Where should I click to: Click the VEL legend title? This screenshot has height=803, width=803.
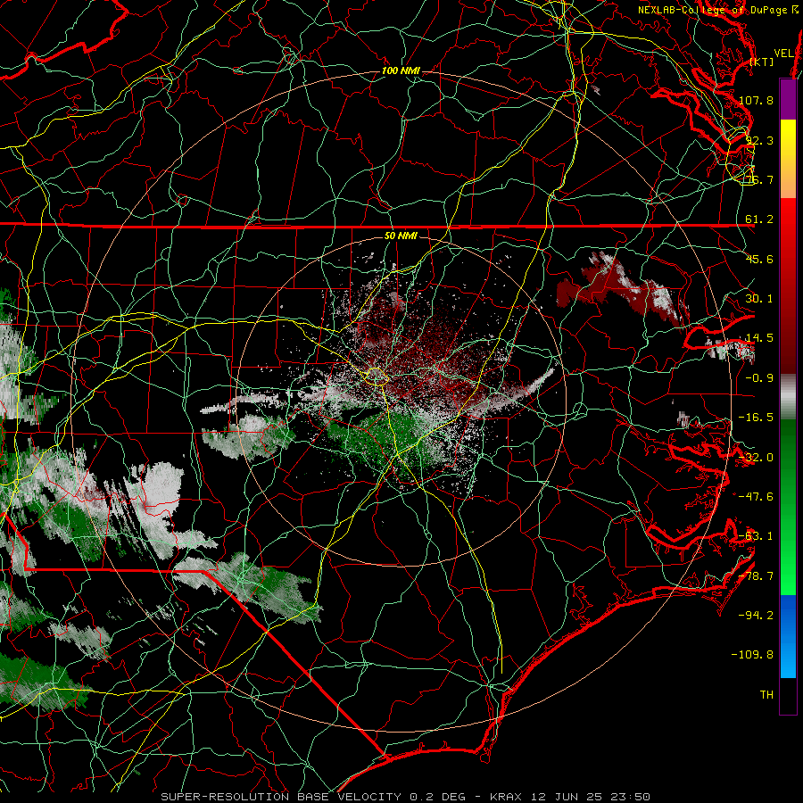coord(784,54)
